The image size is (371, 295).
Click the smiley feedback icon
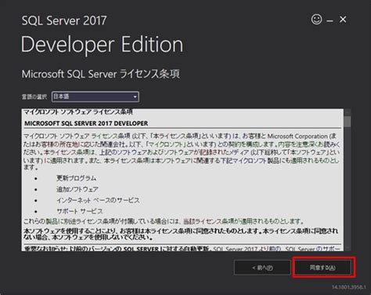point(316,20)
